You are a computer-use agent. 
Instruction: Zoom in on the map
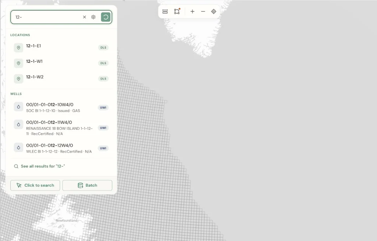(192, 11)
